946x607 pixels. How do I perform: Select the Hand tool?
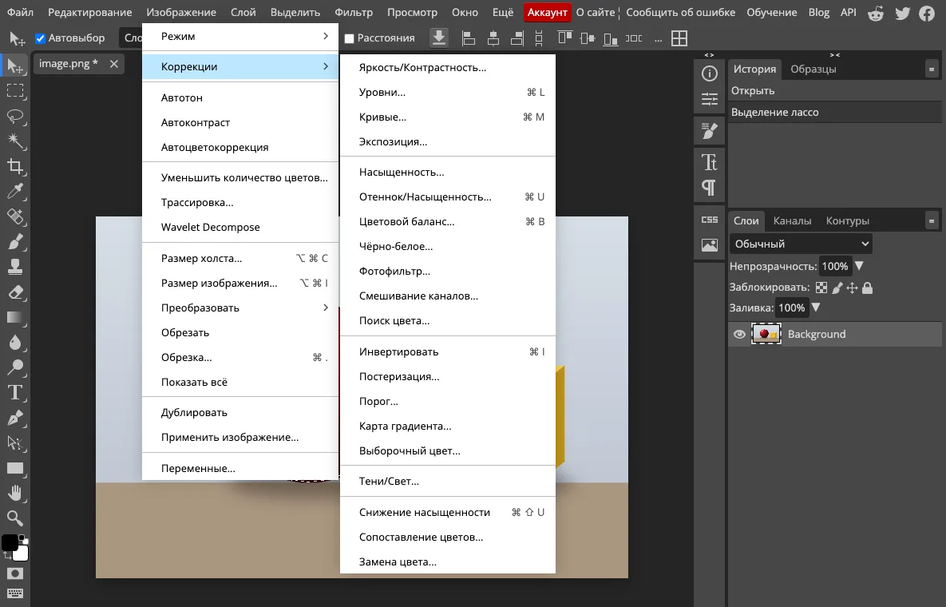pyautogui.click(x=15, y=493)
